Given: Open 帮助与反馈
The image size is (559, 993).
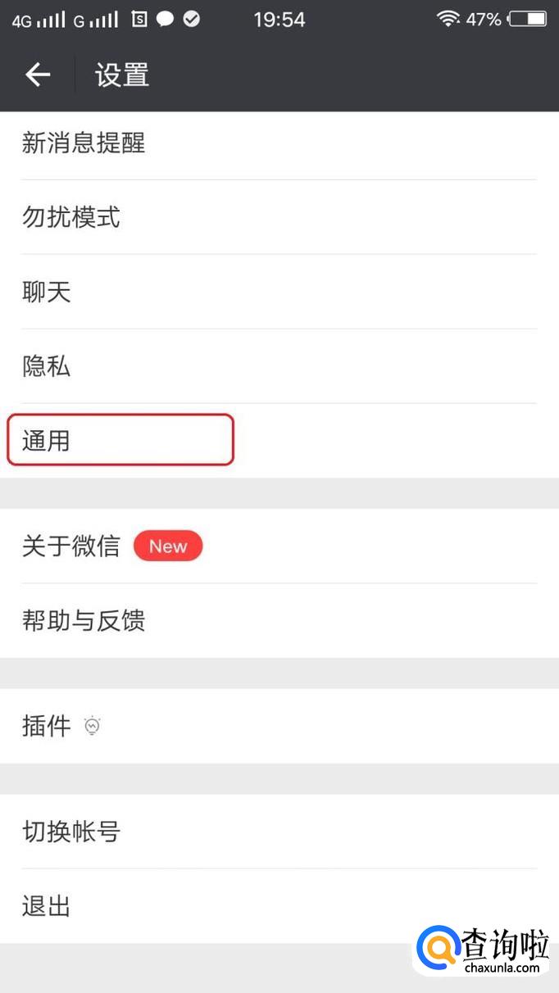Looking at the screenshot, I should coord(84,621).
